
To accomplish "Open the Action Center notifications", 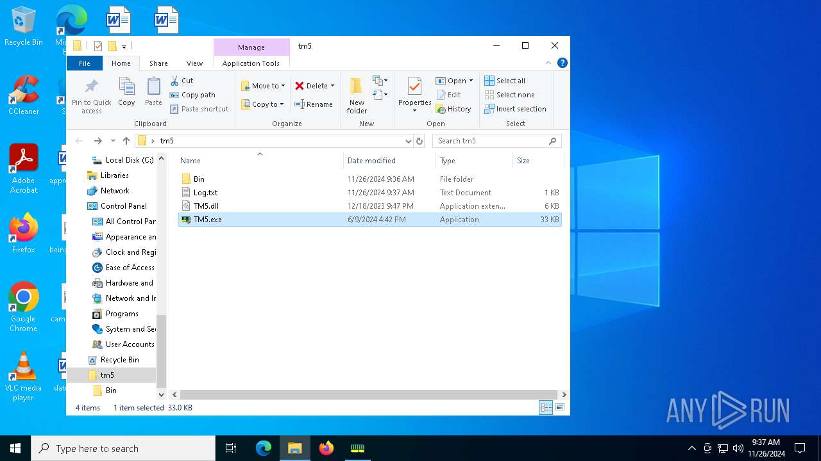I will pos(800,448).
